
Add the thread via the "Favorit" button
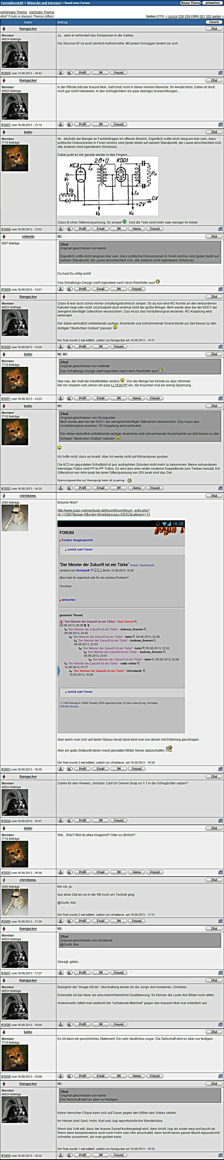214,22
